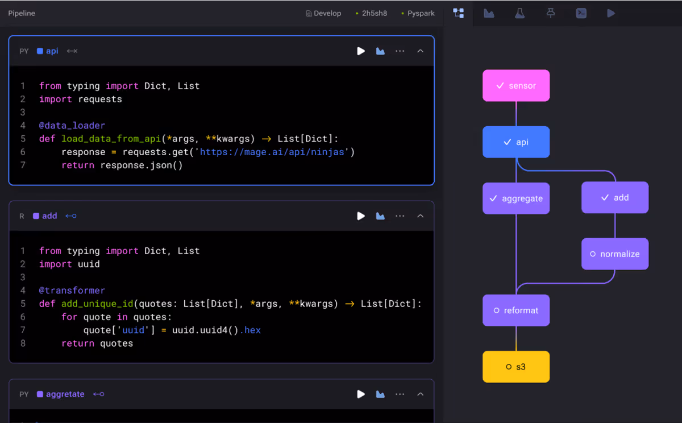Collapse the aggretate block
682x423 pixels.
click(421, 394)
